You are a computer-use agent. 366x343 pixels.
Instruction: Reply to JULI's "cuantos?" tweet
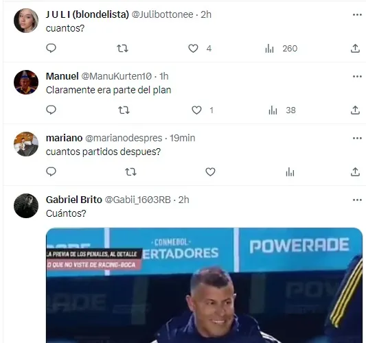coord(51,48)
